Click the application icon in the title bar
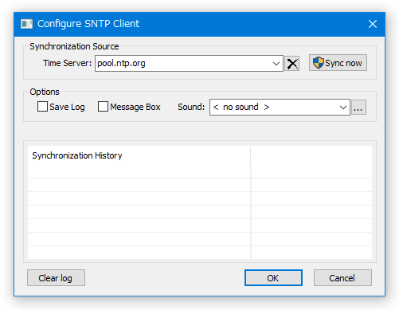The width and height of the screenshot is (399, 310). pyautogui.click(x=26, y=24)
